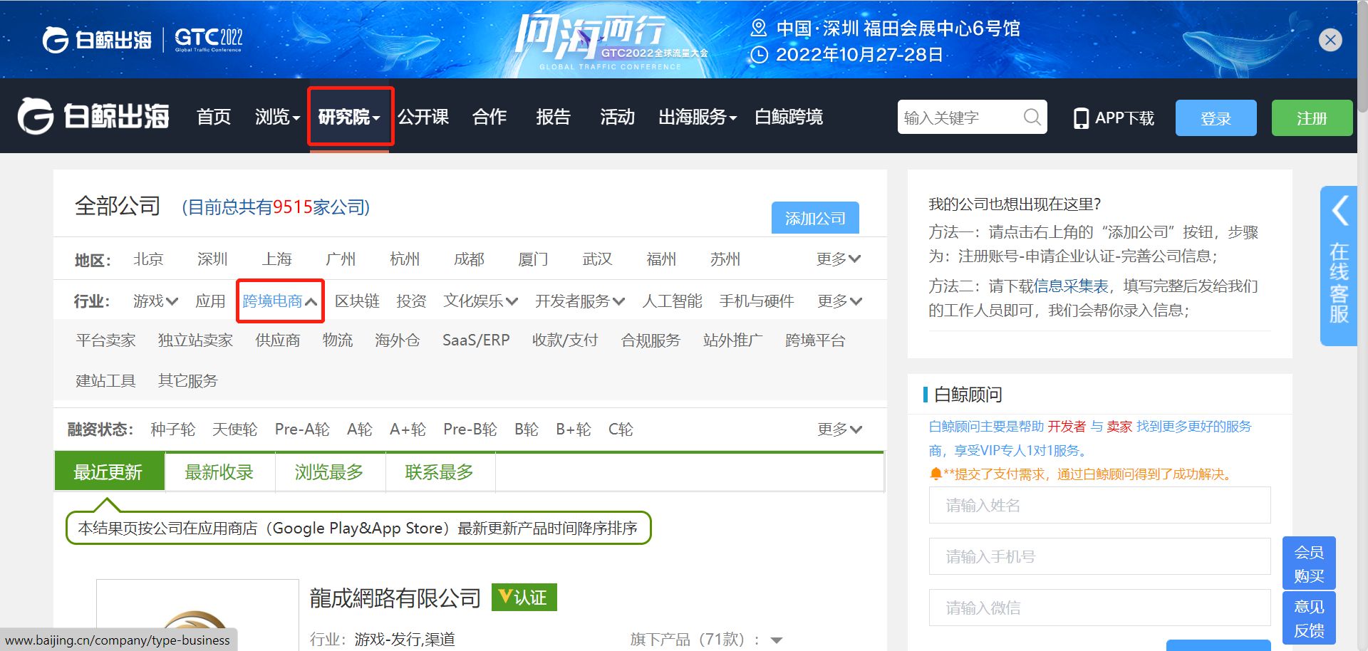Click the 卖家 link in 白鲸顾问
Viewport: 1368px width, 651px height.
point(1119,427)
